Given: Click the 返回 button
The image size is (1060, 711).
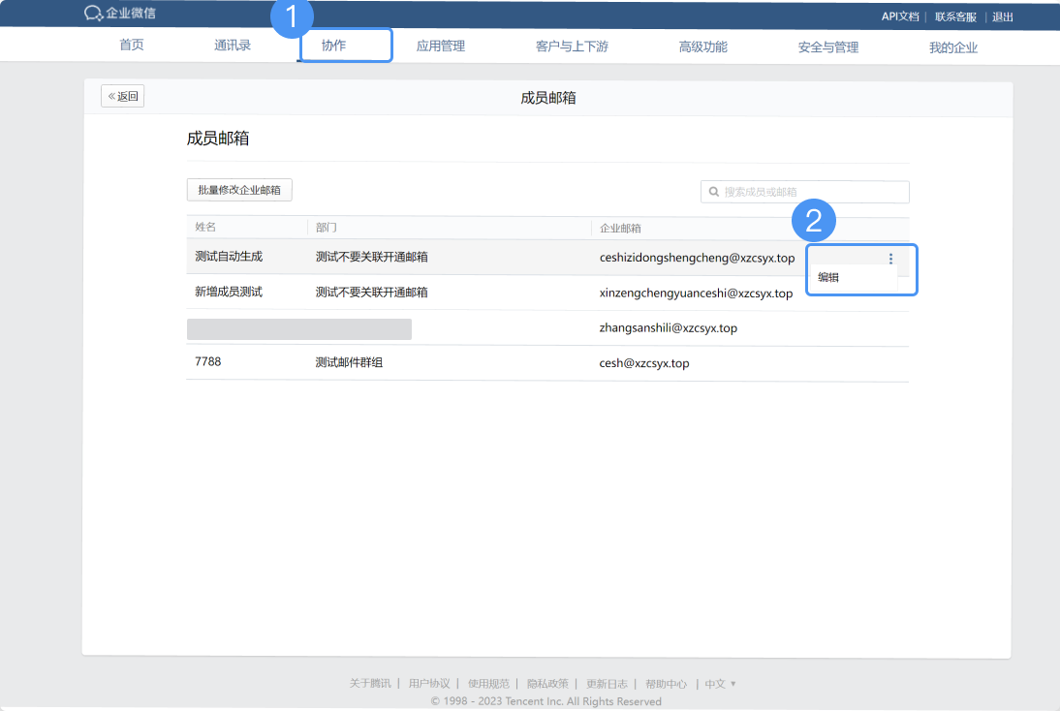Looking at the screenshot, I should coord(122,96).
